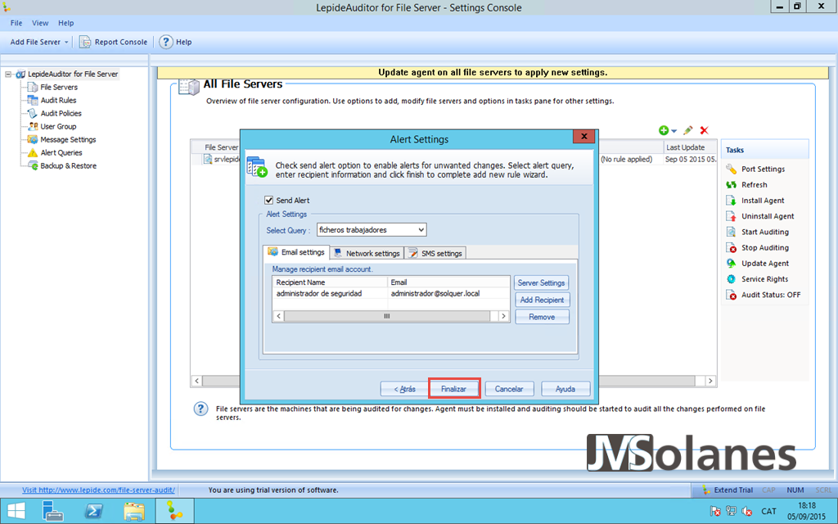Click Audit Status: OFF task

click(771, 295)
